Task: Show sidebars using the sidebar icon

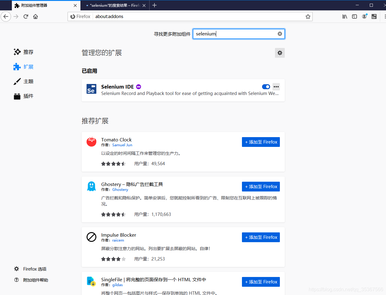Action: 354,16
